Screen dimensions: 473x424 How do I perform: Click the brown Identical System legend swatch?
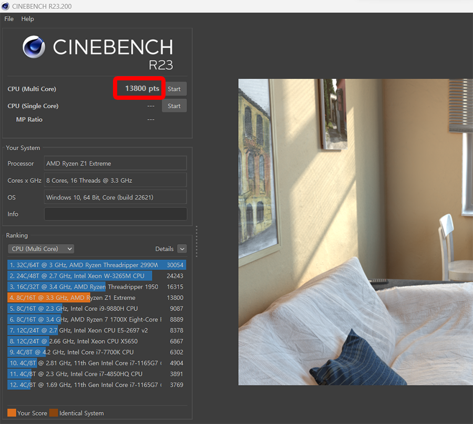tap(54, 413)
